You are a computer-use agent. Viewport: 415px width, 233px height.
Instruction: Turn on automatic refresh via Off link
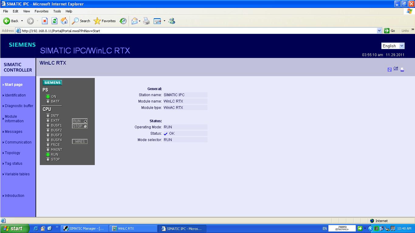(396, 69)
